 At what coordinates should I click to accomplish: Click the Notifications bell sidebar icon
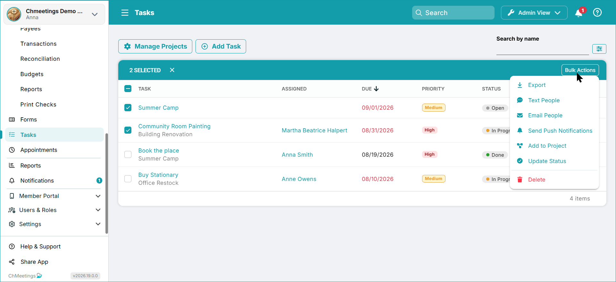[12, 181]
